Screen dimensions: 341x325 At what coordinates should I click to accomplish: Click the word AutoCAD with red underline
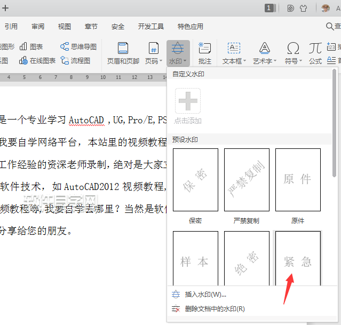pyautogui.click(x=86, y=120)
